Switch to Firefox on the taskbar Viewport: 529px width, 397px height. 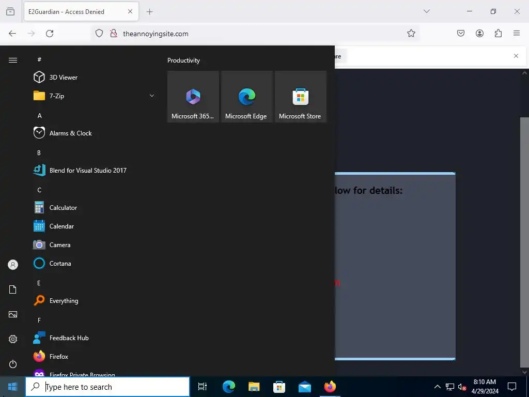click(x=330, y=387)
